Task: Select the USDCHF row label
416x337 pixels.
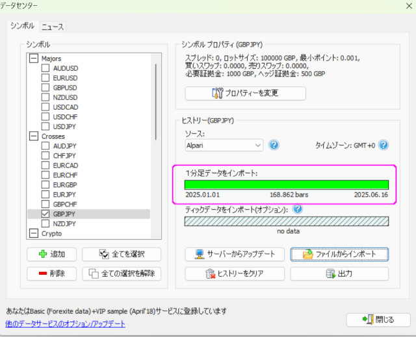Action: pyautogui.click(x=65, y=117)
